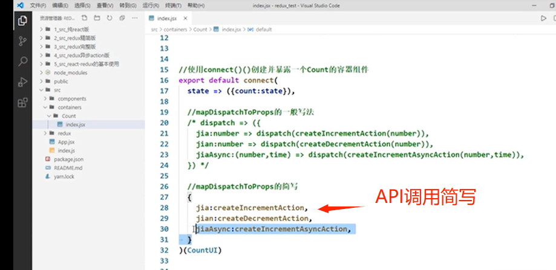The height and width of the screenshot is (270, 556).
Task: Place cursor on 'export default connect('
Action: [227, 80]
